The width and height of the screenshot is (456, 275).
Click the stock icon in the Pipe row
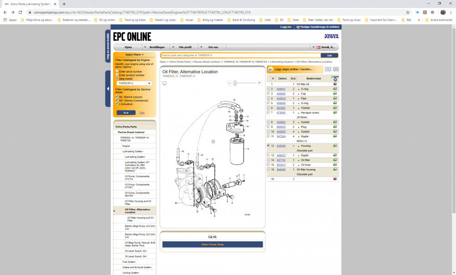335,98
